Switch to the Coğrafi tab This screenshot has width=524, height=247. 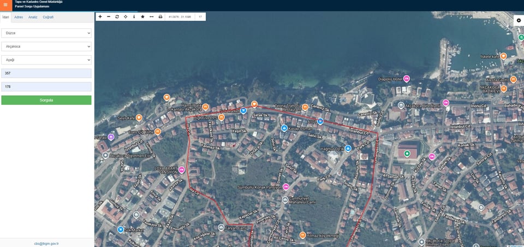pos(48,17)
